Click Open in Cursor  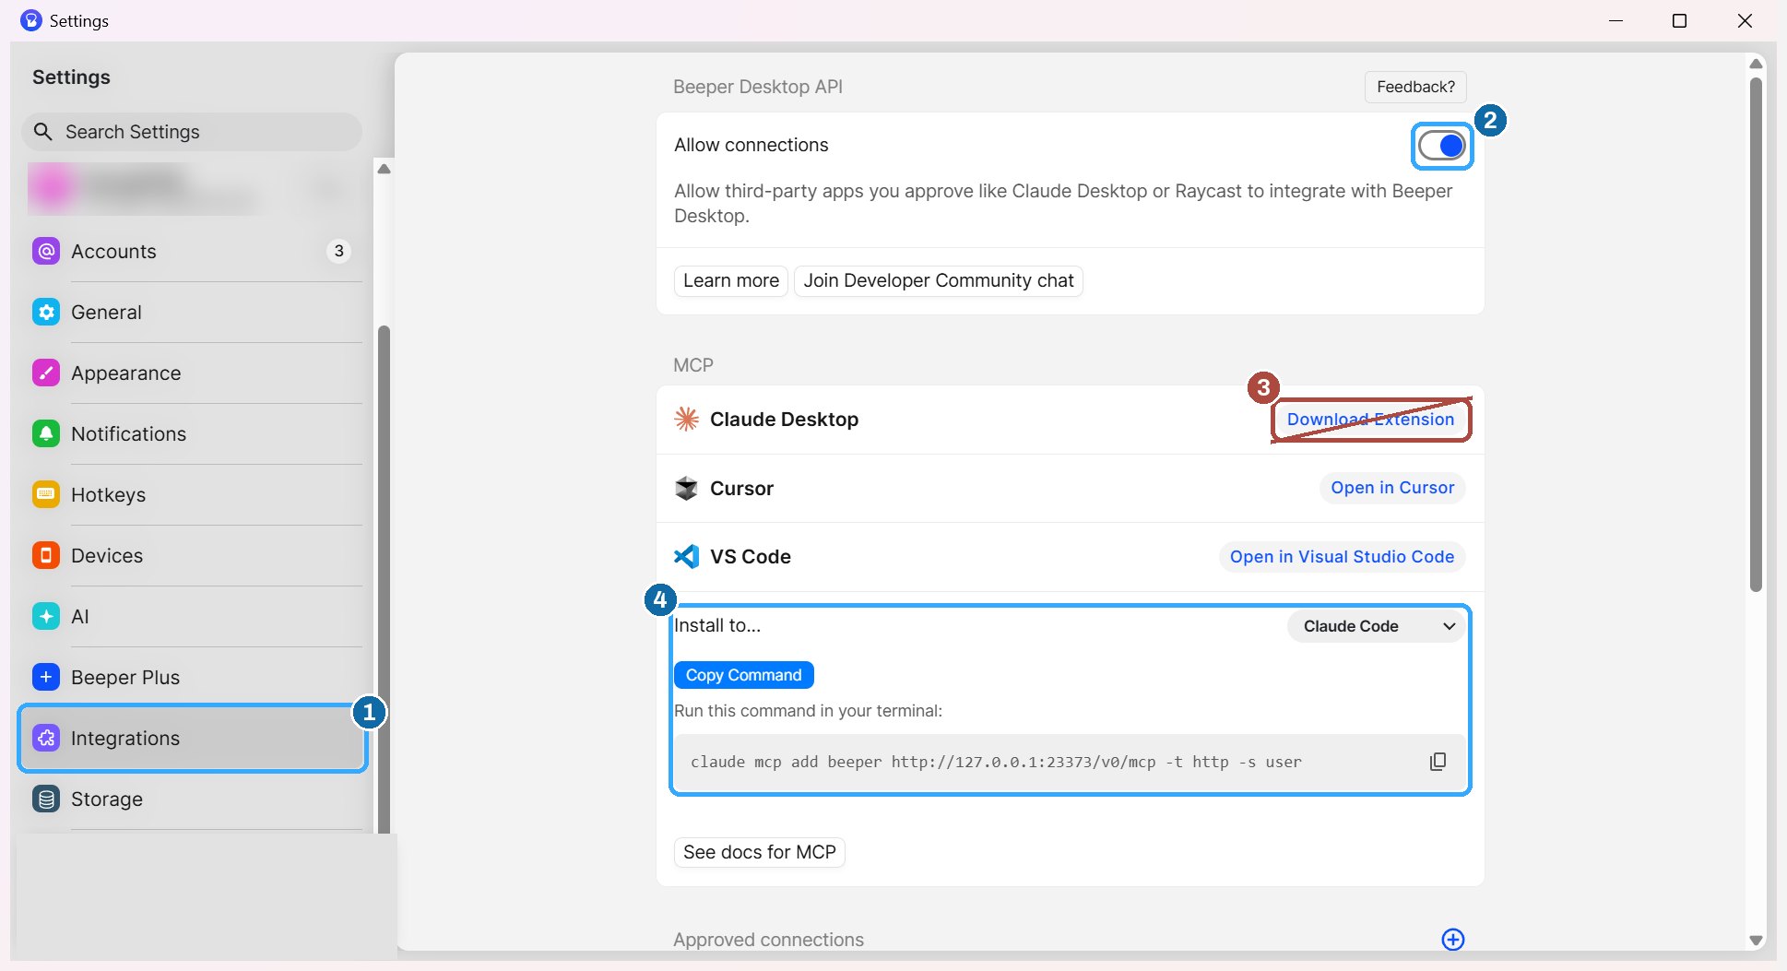1392,488
